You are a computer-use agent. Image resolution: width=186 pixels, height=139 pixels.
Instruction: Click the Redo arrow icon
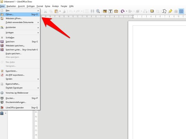point(78,11)
